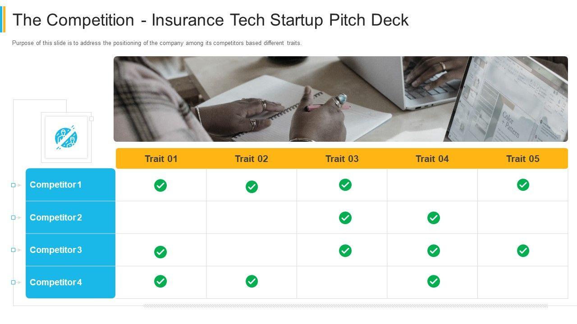Click the slide title 'The Competition' heading

tap(211, 20)
